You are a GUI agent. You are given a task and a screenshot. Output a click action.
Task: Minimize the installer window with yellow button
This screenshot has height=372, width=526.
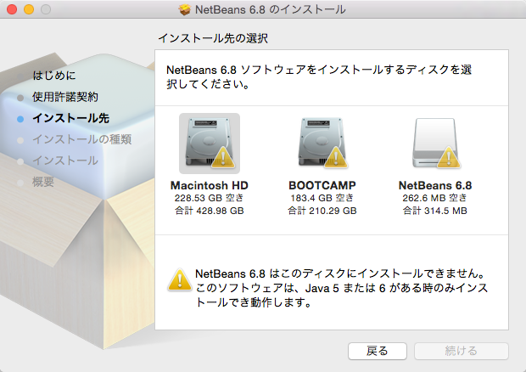(29, 9)
